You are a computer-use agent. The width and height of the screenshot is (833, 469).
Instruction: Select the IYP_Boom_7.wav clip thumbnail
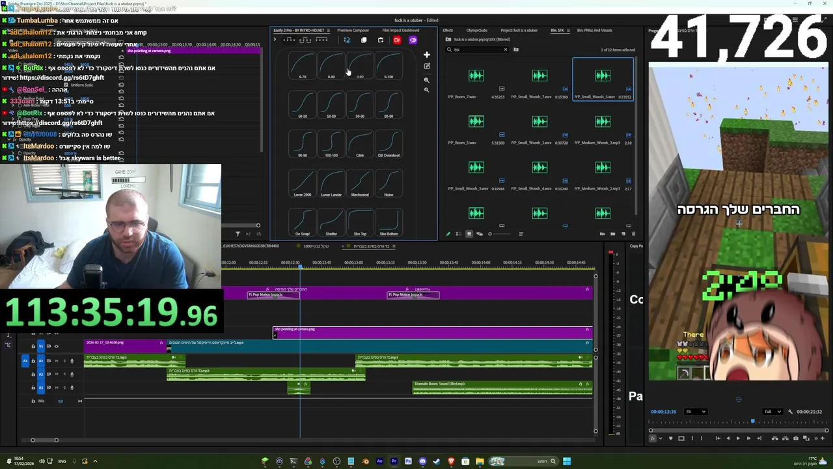coord(476,76)
